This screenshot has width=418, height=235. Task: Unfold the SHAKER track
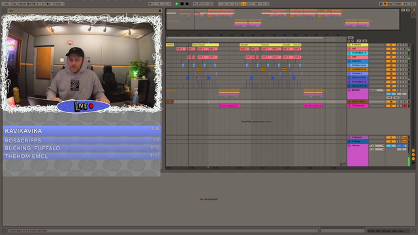tap(349, 61)
